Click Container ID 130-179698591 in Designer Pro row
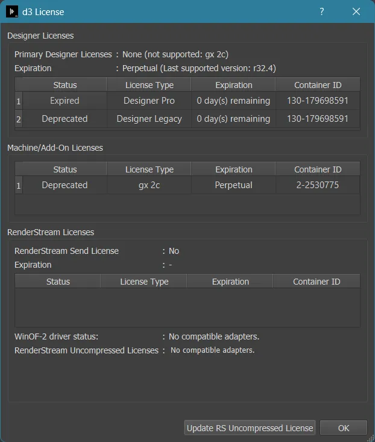 click(318, 101)
